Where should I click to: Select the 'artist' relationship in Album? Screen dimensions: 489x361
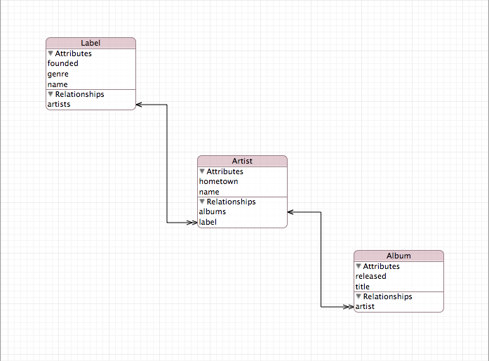coord(399,307)
